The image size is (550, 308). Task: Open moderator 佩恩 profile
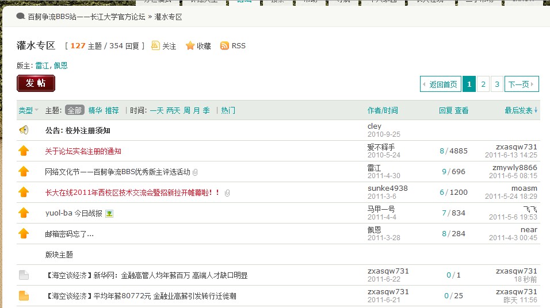(60, 66)
